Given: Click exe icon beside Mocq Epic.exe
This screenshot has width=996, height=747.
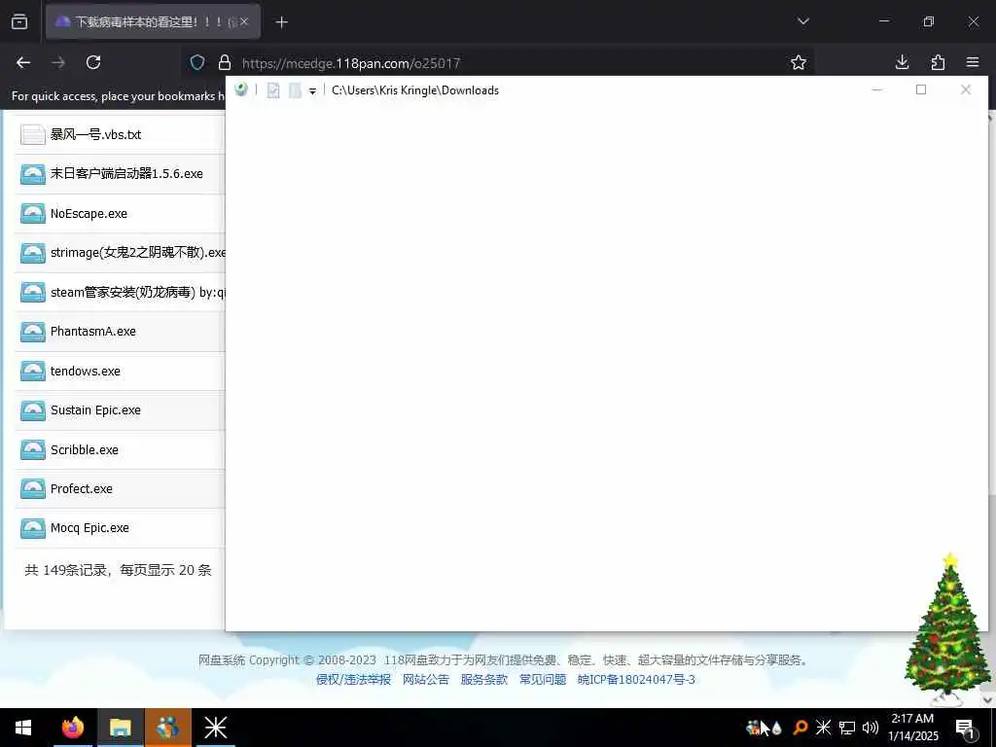Looking at the screenshot, I should point(32,528).
